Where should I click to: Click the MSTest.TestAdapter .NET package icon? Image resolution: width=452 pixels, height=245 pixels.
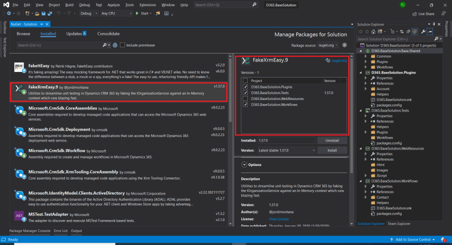19,216
